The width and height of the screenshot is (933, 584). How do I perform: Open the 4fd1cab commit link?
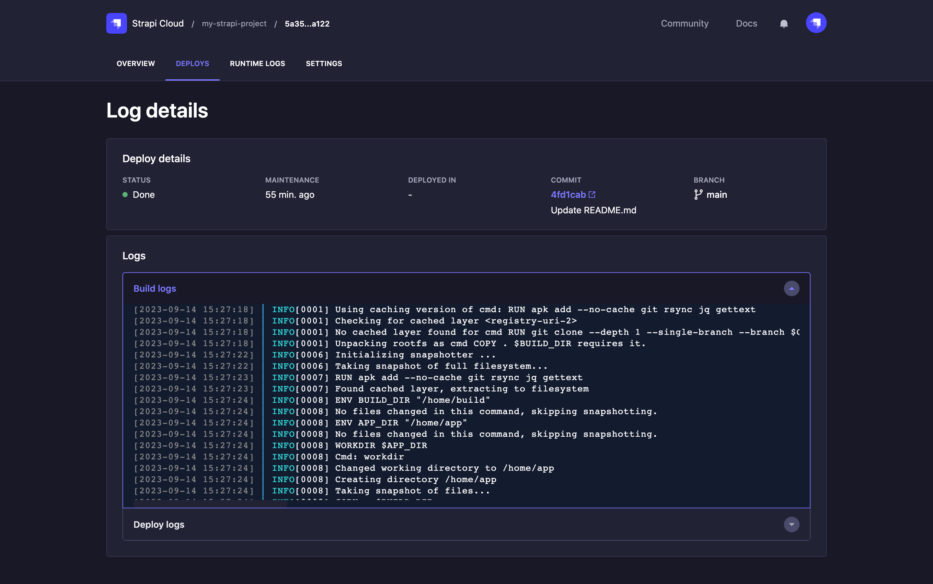point(568,195)
